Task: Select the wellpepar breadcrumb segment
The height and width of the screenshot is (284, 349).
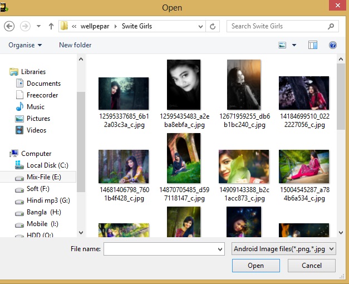Action: (95, 26)
